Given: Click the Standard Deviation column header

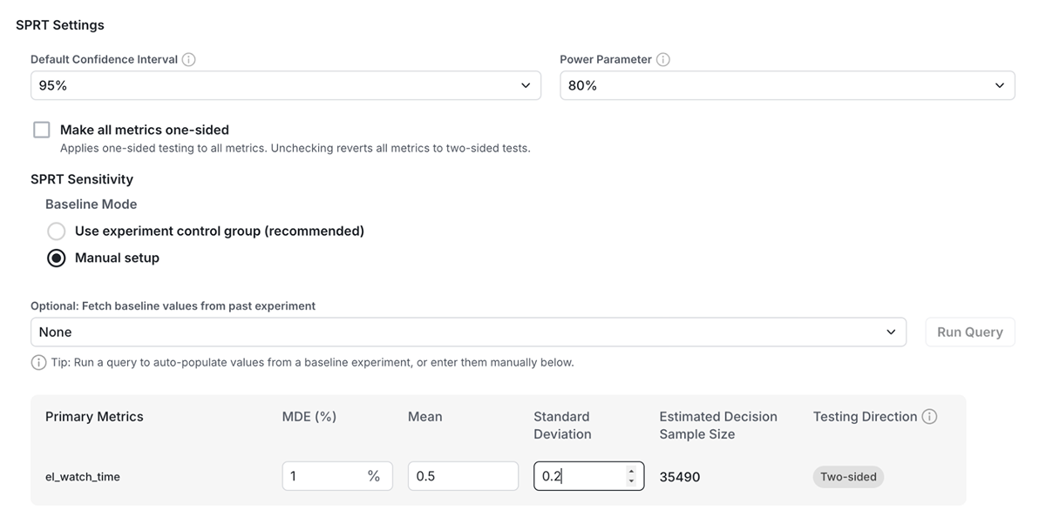Looking at the screenshot, I should point(562,426).
